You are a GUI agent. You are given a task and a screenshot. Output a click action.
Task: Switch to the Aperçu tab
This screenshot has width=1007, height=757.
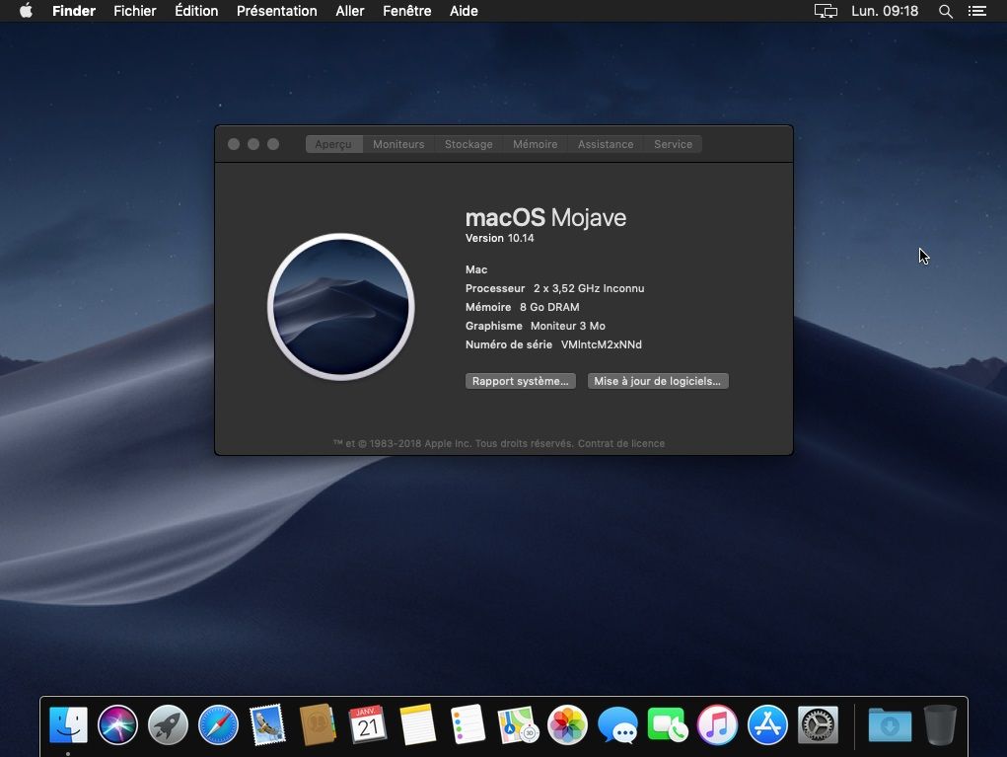[x=333, y=144]
